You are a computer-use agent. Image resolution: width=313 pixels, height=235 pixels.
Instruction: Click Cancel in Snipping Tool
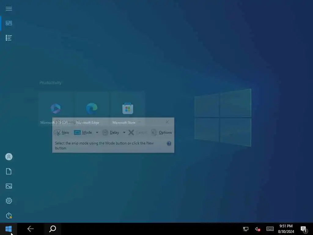point(138,132)
